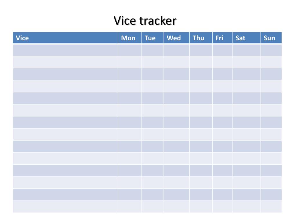Click the Thu column header
This screenshot has width=297, height=223.
pos(201,38)
